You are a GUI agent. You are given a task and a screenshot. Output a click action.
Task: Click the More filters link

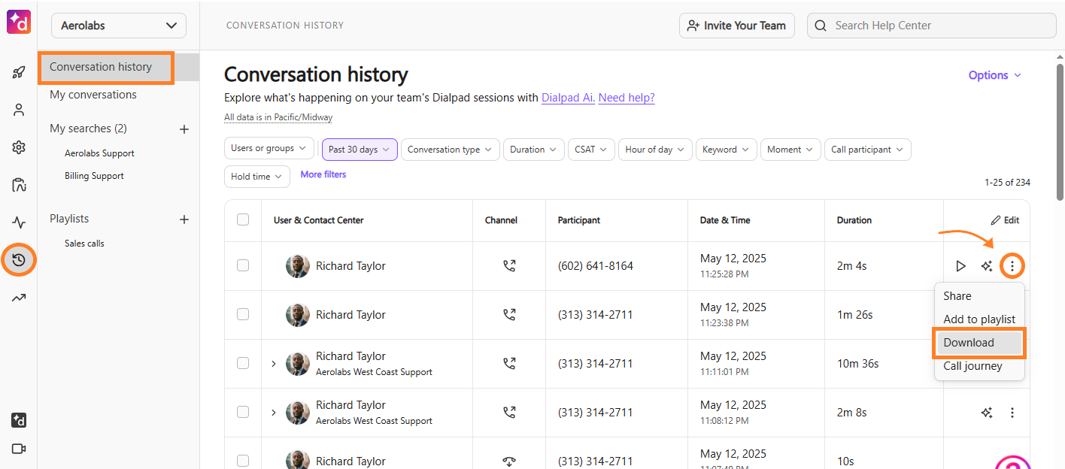coord(323,174)
